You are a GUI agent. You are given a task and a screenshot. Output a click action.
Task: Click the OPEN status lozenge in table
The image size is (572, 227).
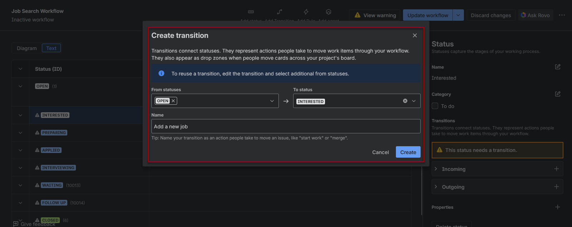coord(42,86)
